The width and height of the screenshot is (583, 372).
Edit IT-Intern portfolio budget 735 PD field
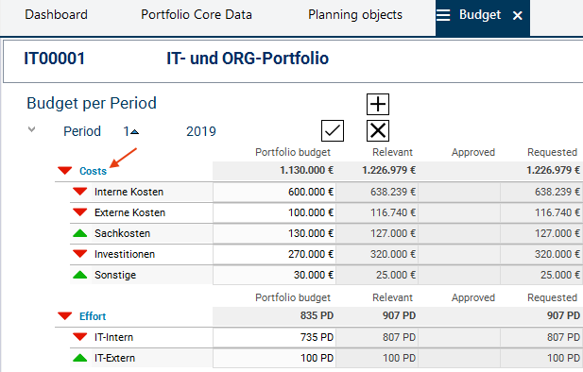pos(274,337)
